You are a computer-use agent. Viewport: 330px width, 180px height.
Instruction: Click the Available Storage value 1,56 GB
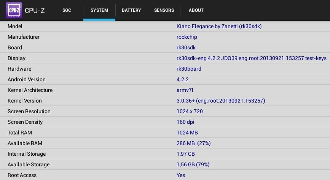(x=193, y=164)
